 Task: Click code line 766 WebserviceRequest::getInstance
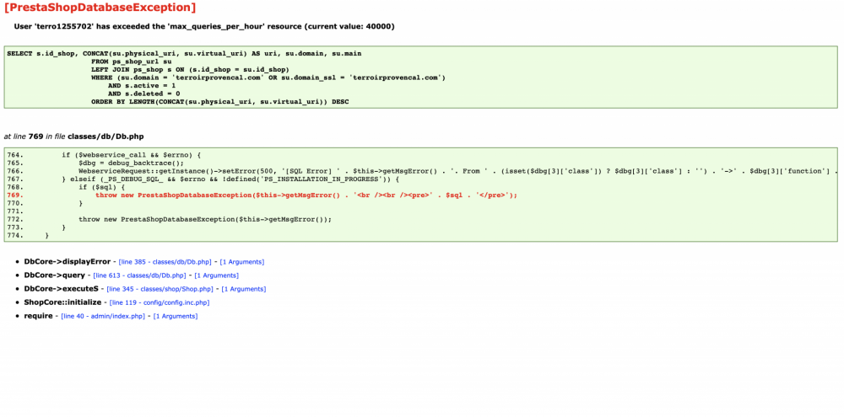click(458, 171)
